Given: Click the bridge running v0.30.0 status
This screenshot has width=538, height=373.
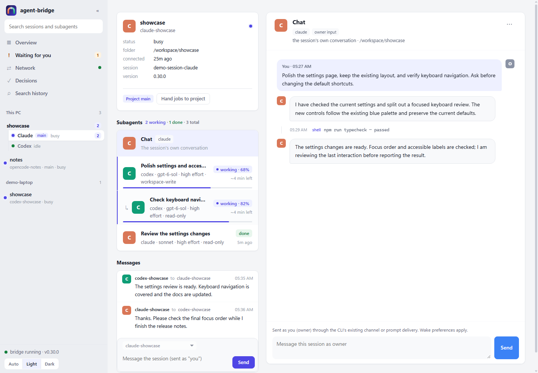Looking at the screenshot, I should (32, 352).
